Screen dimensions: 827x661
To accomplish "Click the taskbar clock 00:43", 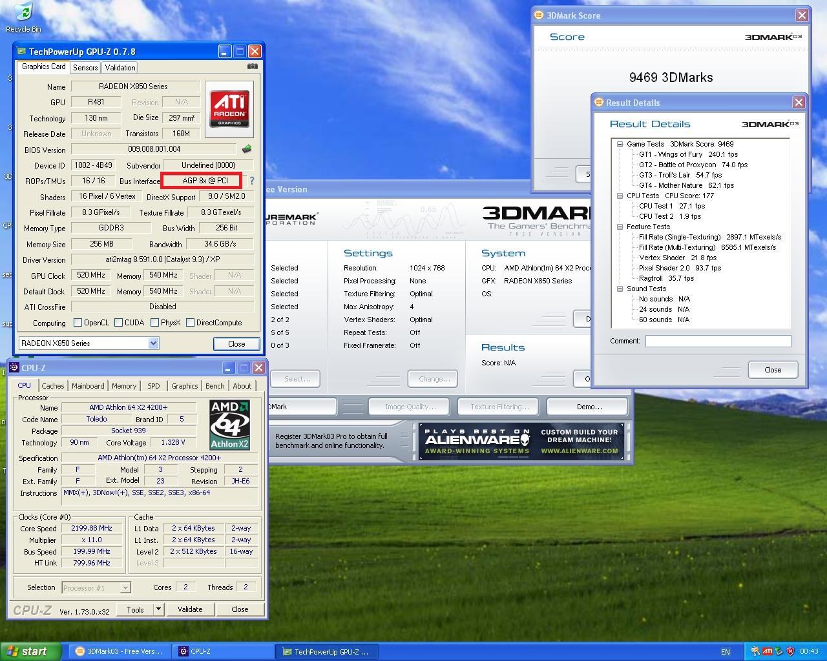I will [809, 652].
